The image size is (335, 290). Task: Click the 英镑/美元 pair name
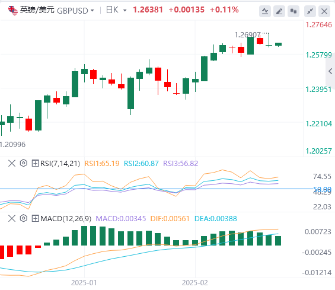coord(37,10)
